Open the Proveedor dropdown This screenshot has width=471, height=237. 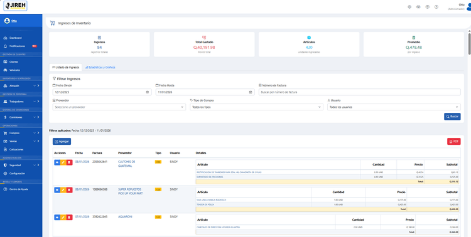(x=119, y=107)
